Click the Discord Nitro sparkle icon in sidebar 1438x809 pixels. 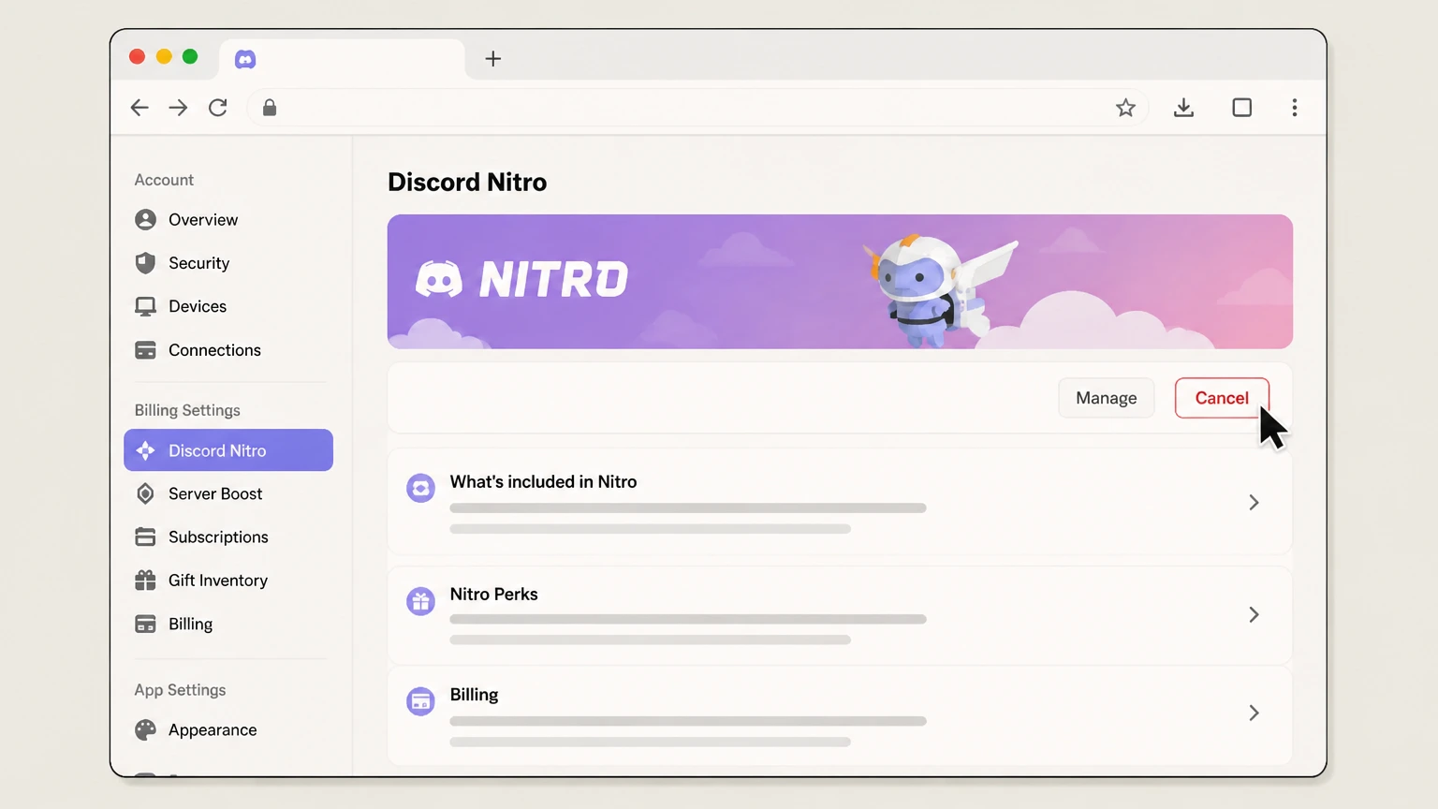point(145,450)
